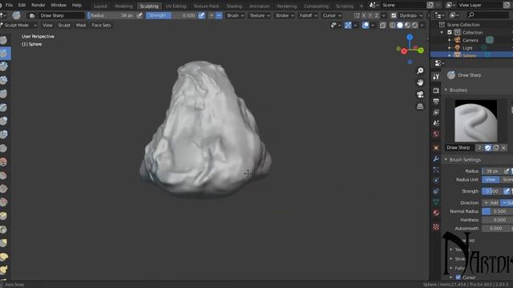
Task: Toggle X axis symmetry
Action: (363, 15)
